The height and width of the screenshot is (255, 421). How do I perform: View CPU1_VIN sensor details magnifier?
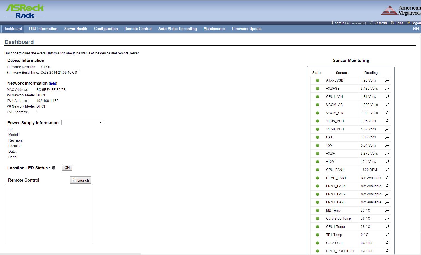pyautogui.click(x=387, y=97)
